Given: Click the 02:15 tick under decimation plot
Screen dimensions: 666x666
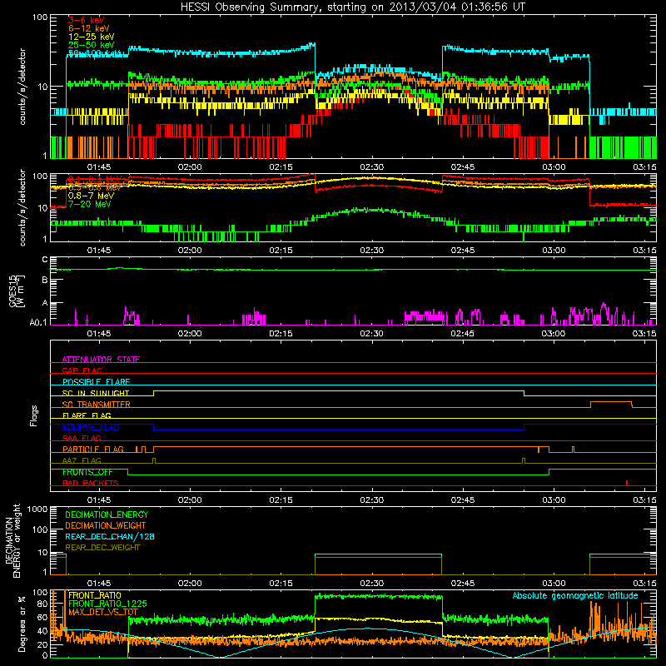Looking at the screenshot, I should 281,584.
